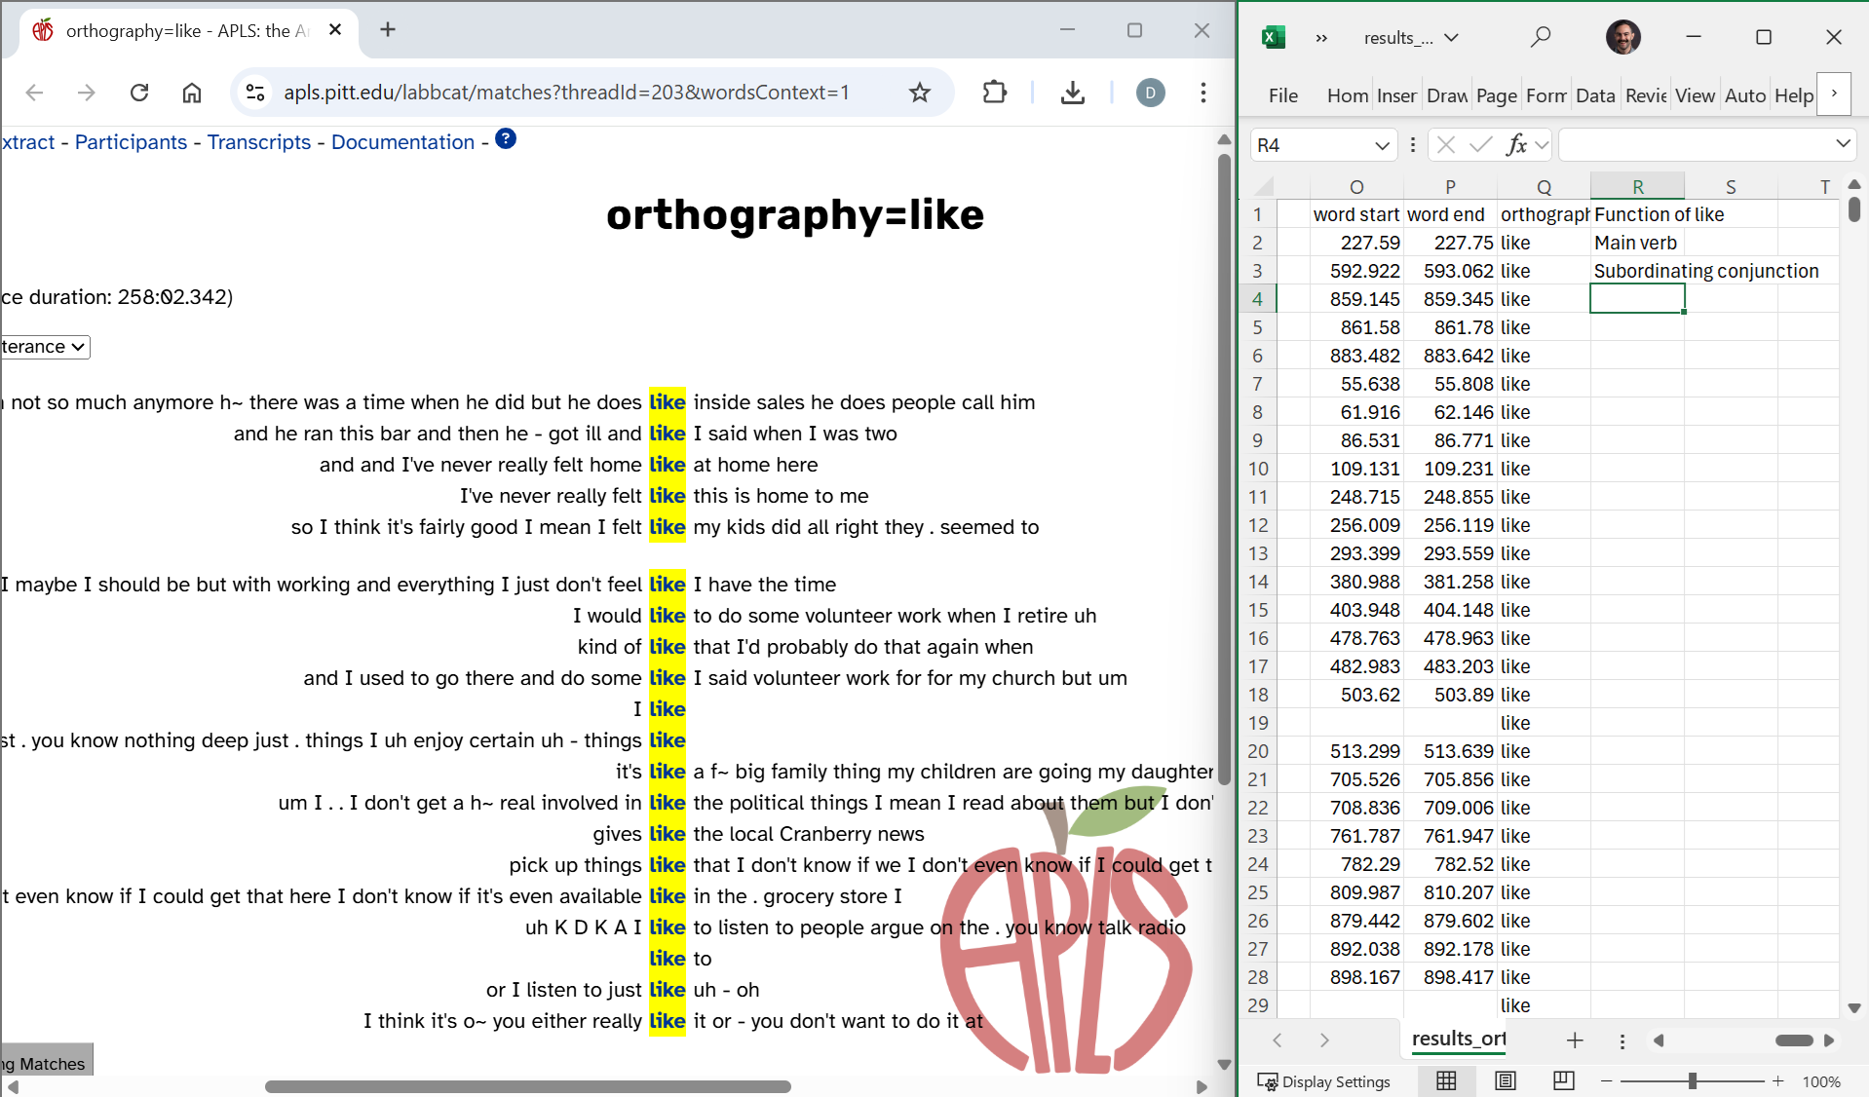Click the Excel zoom slider handle
Image resolution: width=1869 pixels, height=1097 pixels.
(1693, 1080)
